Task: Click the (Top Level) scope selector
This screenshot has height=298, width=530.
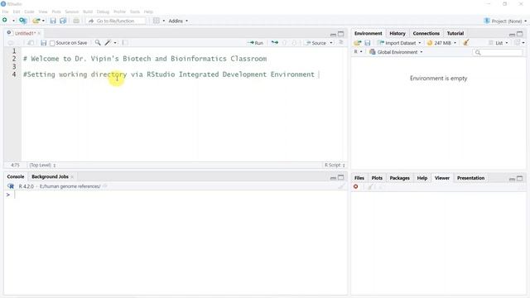Action: coord(42,166)
